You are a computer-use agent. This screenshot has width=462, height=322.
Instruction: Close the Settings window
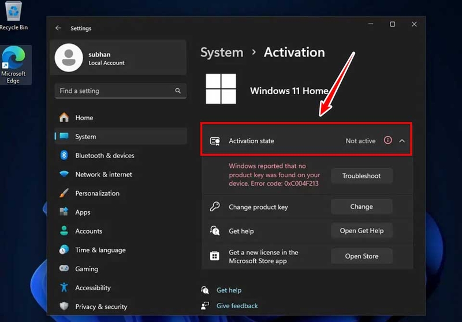[x=414, y=24]
